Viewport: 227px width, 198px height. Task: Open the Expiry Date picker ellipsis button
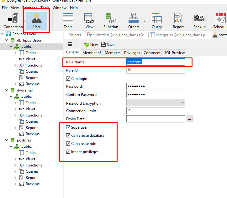pyautogui.click(x=189, y=119)
